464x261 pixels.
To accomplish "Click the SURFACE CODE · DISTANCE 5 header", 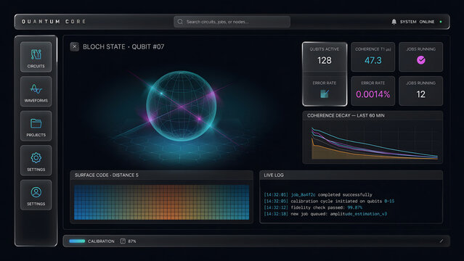I will click(107, 175).
